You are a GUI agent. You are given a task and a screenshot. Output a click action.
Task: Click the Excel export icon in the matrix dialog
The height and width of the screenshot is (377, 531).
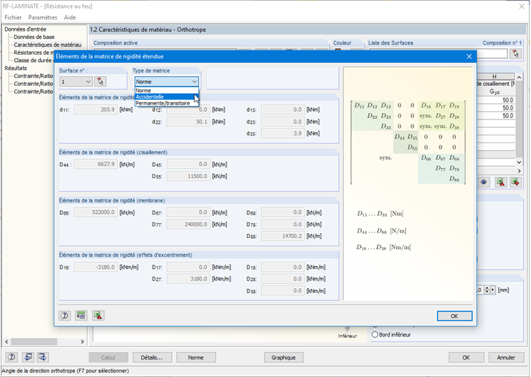point(99,316)
